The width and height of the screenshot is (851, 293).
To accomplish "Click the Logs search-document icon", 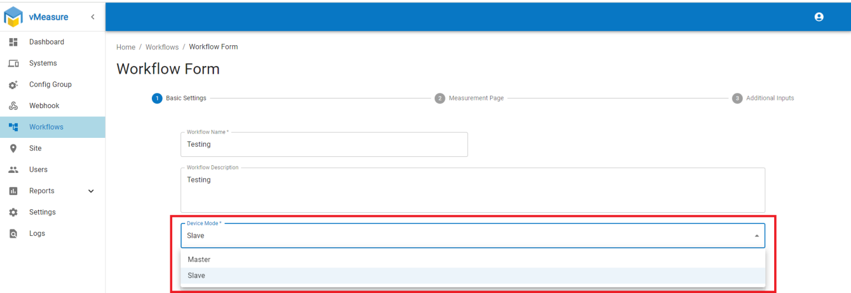I will [x=13, y=234].
